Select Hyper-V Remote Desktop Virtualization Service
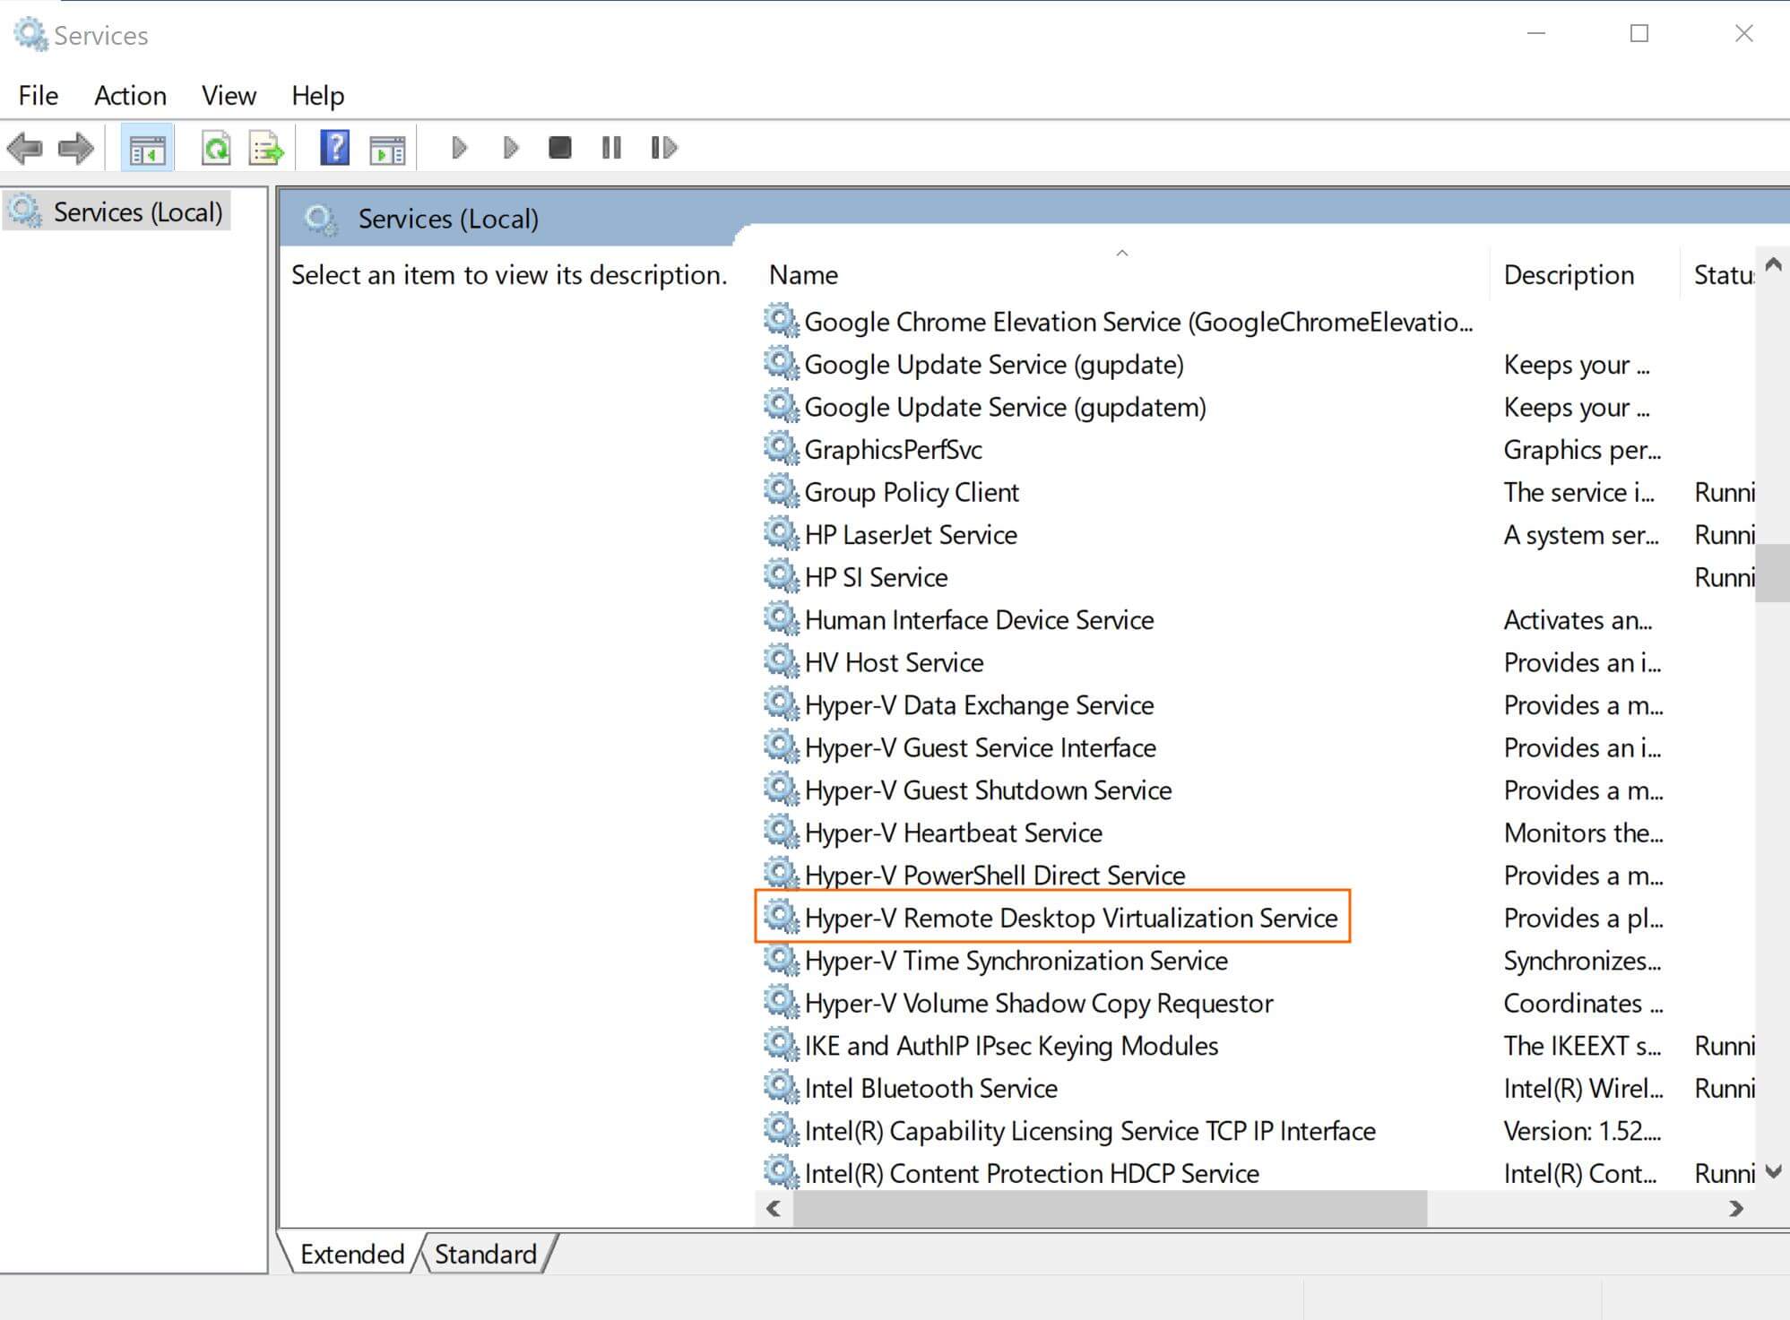Viewport: 1790px width, 1320px height. click(1068, 918)
